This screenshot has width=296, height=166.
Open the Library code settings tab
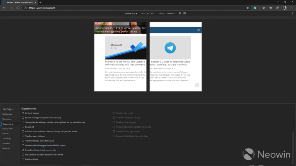(x=7, y=129)
